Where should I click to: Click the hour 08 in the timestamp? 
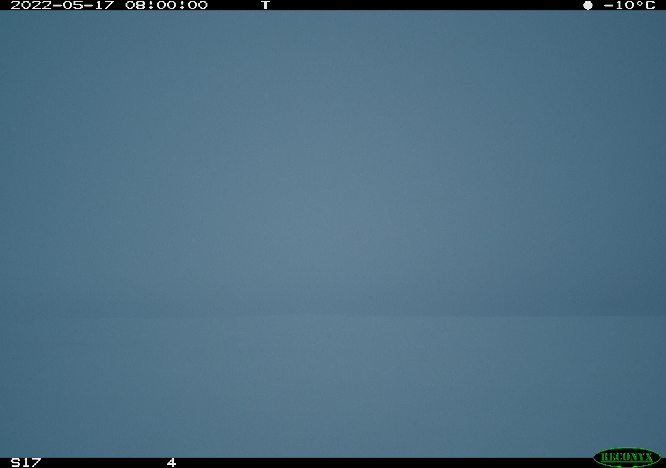135,5
